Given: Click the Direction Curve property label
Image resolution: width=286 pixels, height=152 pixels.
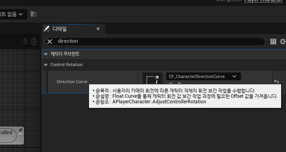Looking at the screenshot, I should [x=72, y=82].
